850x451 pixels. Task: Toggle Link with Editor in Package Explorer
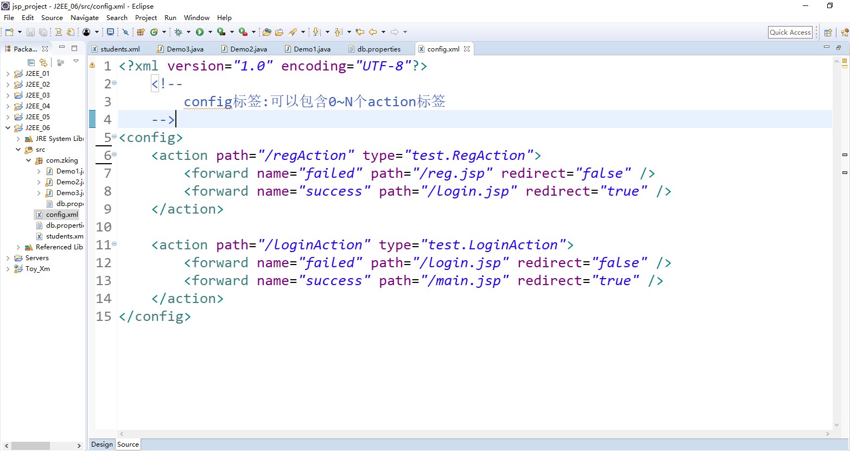[43, 62]
